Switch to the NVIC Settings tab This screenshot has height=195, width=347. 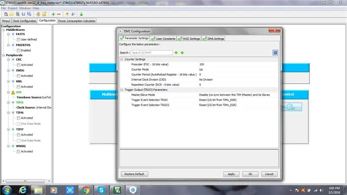189,39
